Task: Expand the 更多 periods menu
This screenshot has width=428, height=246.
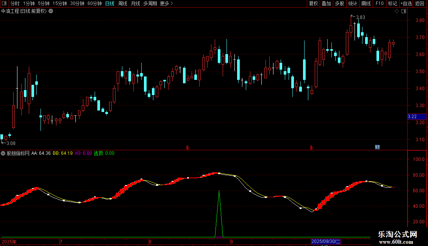Action: point(167,3)
